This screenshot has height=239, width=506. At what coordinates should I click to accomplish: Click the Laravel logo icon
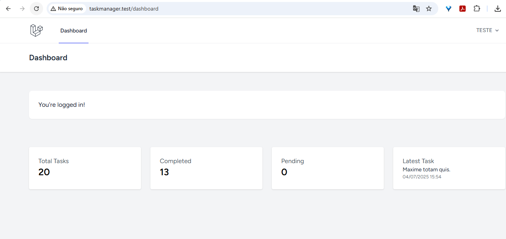coord(36,30)
